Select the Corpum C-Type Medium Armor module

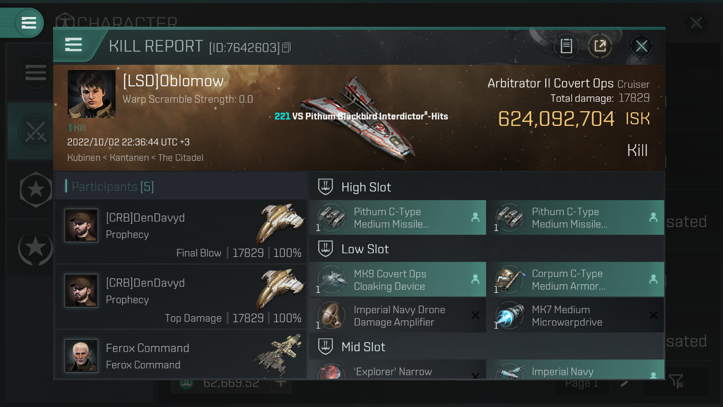(x=576, y=279)
